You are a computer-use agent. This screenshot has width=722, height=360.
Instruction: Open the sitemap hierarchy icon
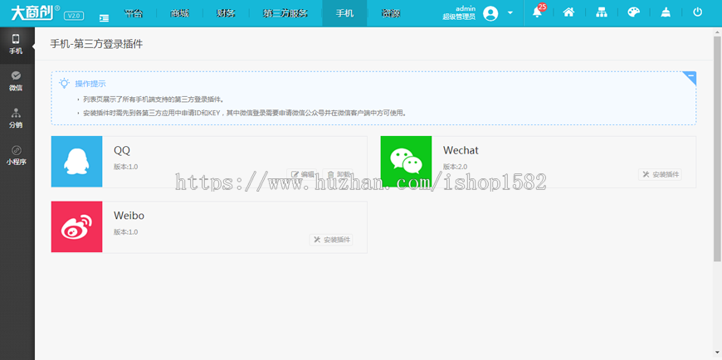pyautogui.click(x=602, y=13)
